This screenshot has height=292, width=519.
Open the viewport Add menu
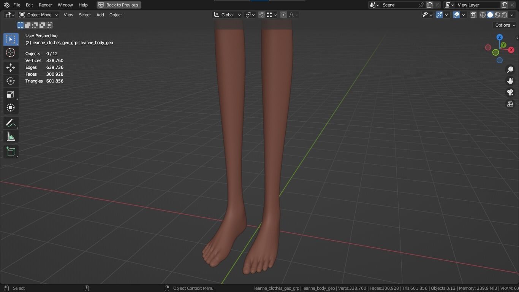(100, 15)
